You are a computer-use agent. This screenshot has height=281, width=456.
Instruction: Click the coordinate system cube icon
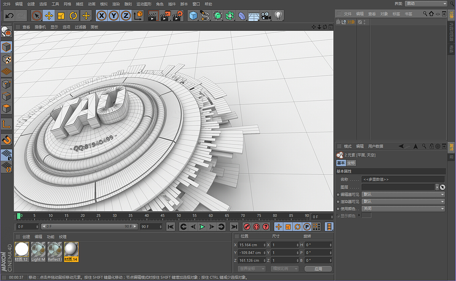pyautogui.click(x=138, y=16)
